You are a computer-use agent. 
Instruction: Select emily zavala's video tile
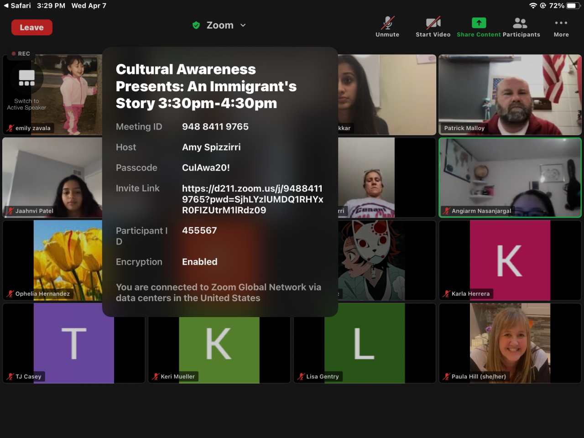click(x=52, y=94)
